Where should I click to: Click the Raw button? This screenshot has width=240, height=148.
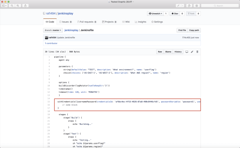pos(160,52)
